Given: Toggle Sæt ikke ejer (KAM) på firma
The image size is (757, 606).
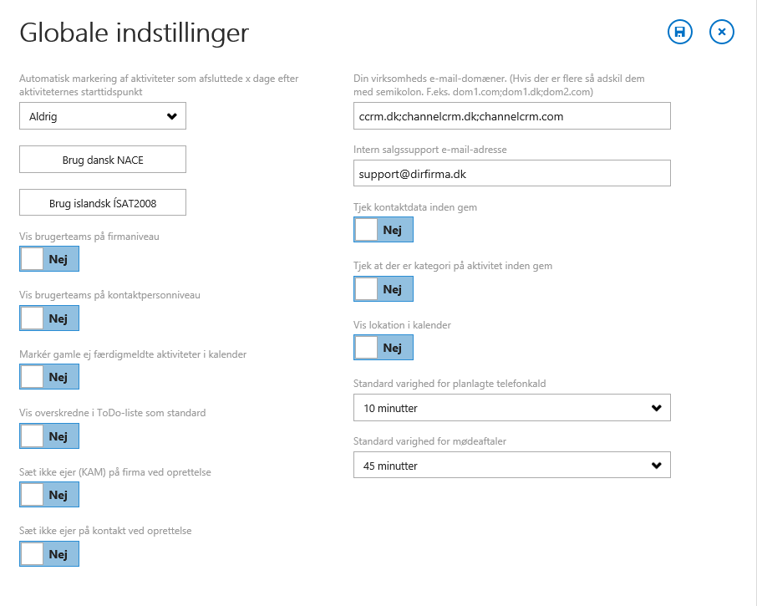Looking at the screenshot, I should [x=49, y=495].
